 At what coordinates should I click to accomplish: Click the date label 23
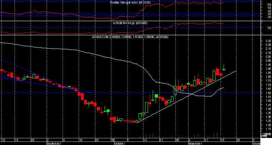[x=97, y=140]
